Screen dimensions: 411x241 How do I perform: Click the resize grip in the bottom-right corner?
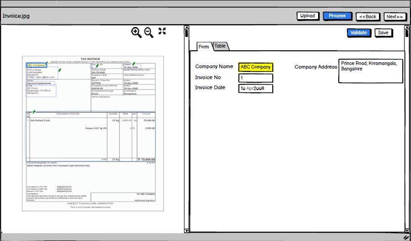pos(406,237)
